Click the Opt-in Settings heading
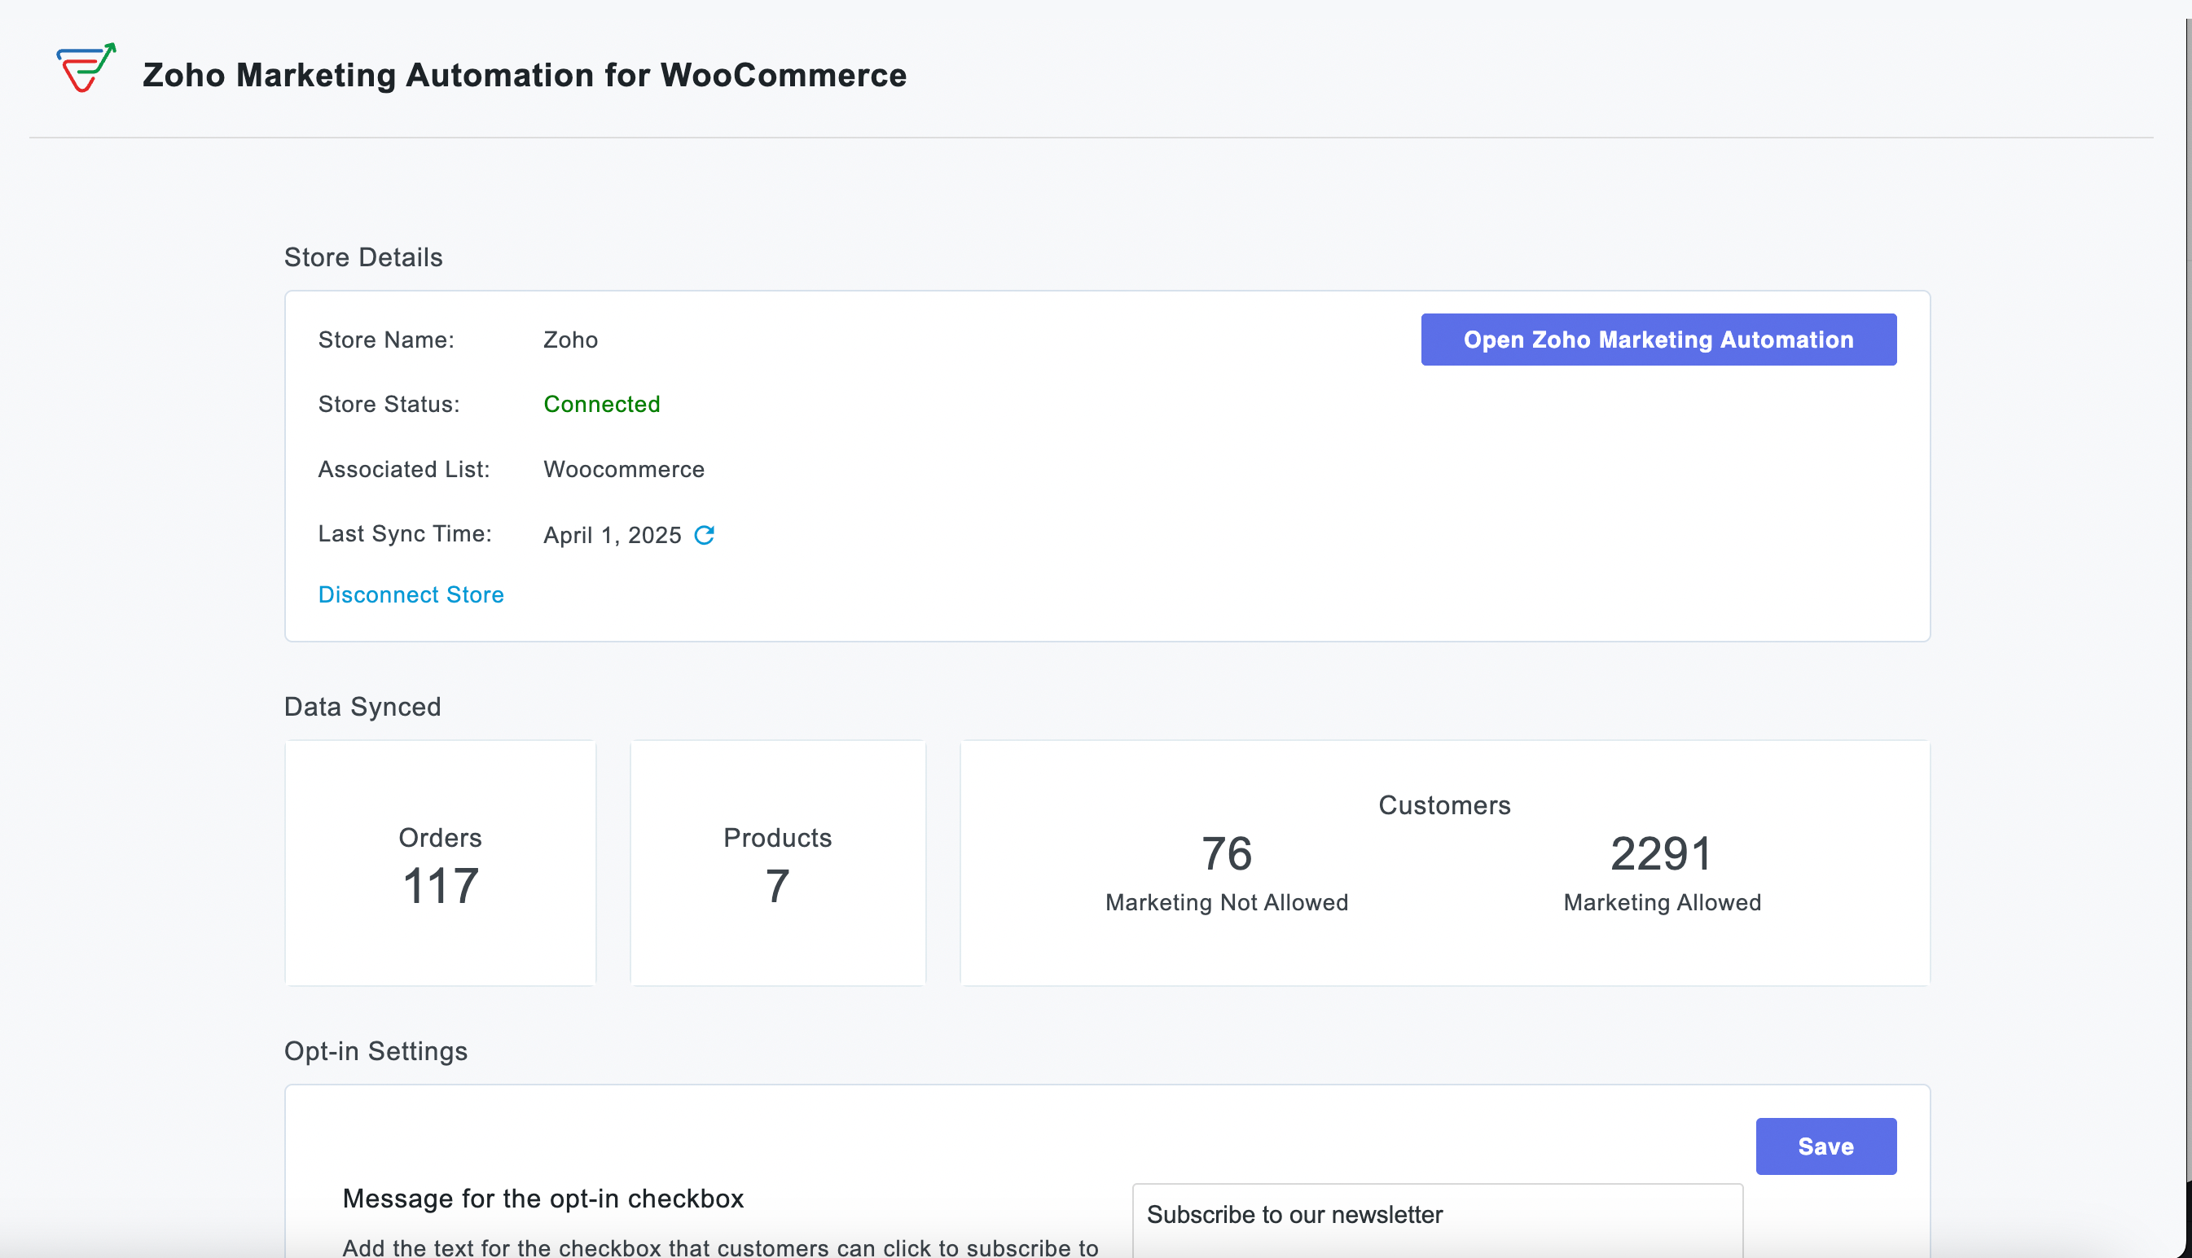The height and width of the screenshot is (1258, 2192). click(376, 1050)
